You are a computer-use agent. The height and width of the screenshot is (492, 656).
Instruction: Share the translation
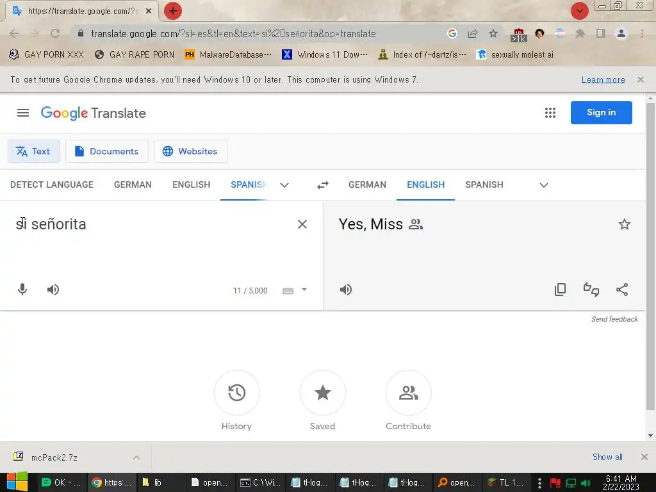pyautogui.click(x=622, y=290)
